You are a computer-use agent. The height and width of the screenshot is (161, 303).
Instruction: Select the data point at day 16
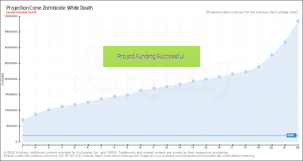219,77
